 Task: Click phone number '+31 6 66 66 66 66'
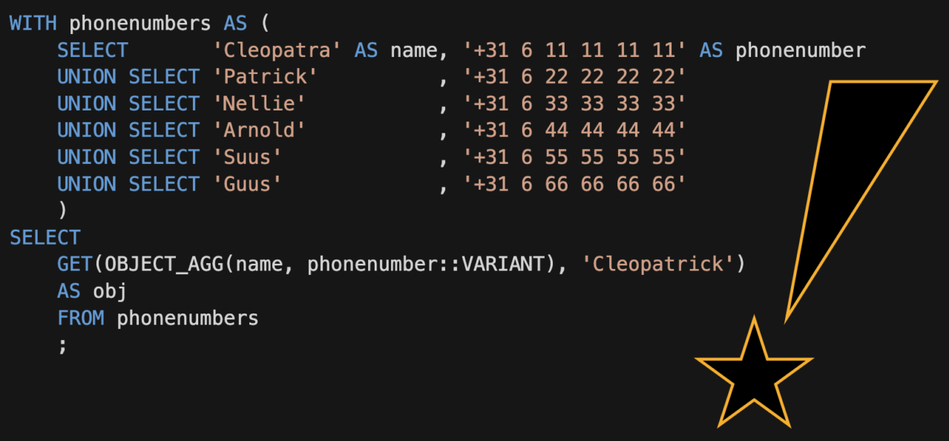pos(574,184)
